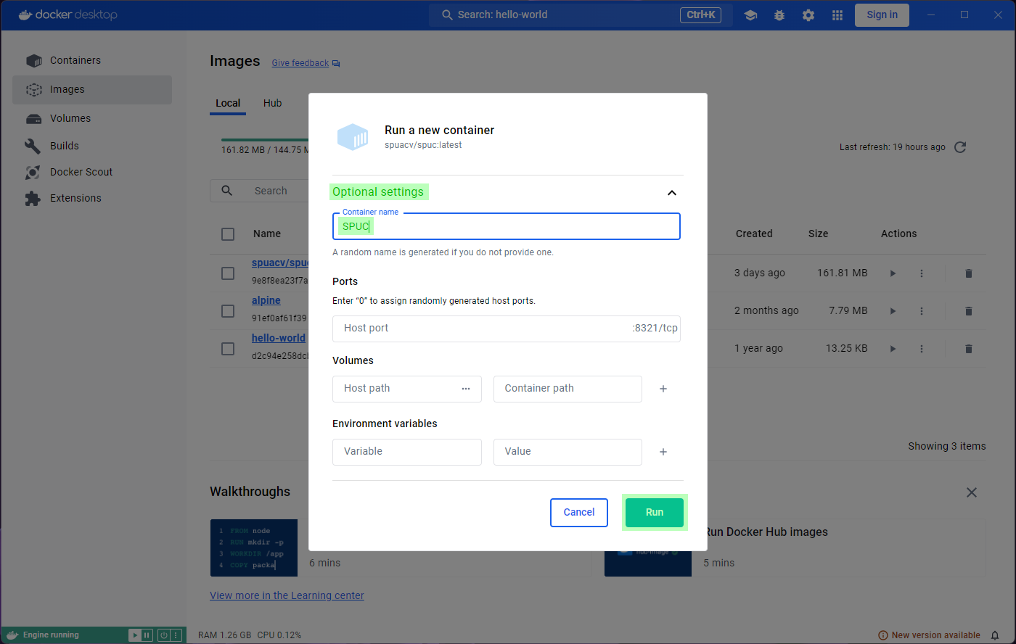Click the New version available notice
Screen dimensions: 1016x644
pyautogui.click(x=929, y=635)
